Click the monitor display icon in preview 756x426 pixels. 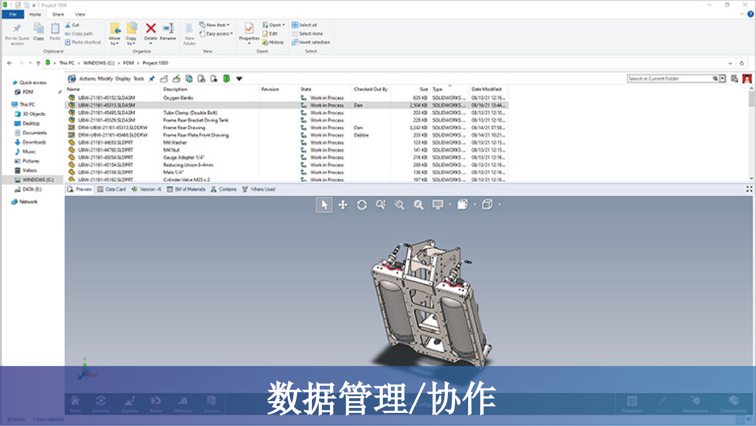[x=438, y=205]
